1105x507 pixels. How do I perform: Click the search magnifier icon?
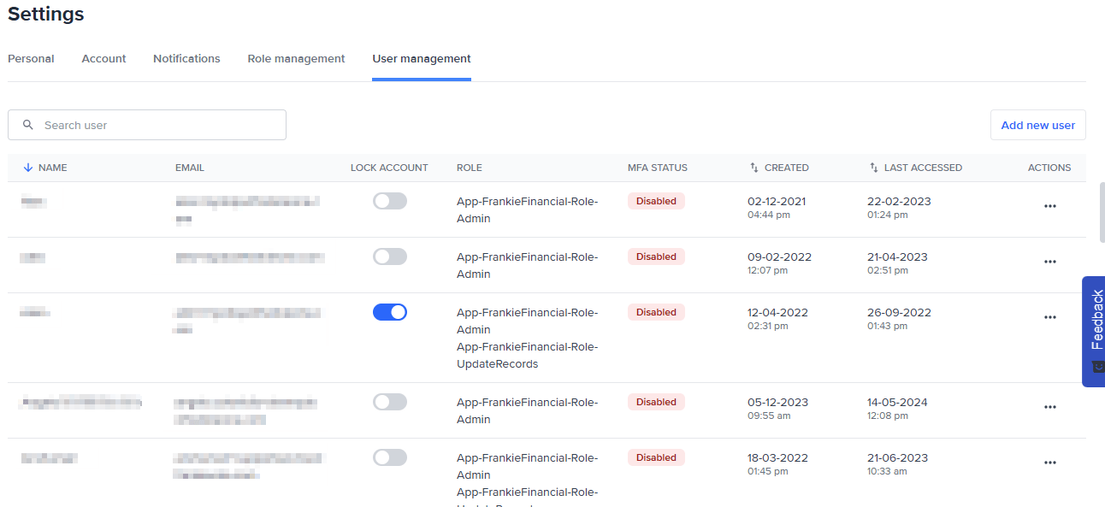28,125
